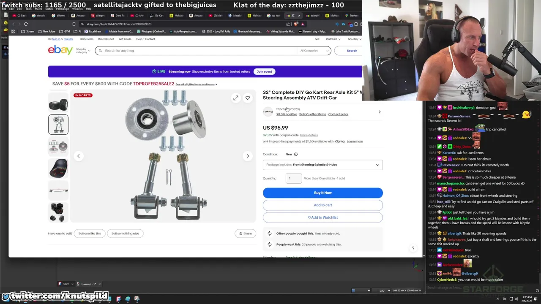Click the Search button
This screenshot has height=304, width=541.
352,51
